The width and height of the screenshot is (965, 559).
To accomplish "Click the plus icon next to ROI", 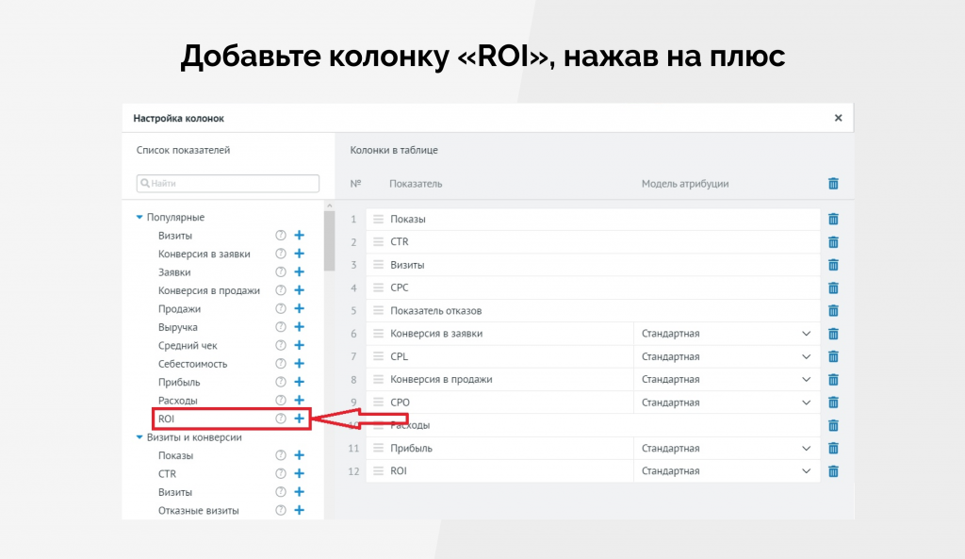I will click(299, 419).
